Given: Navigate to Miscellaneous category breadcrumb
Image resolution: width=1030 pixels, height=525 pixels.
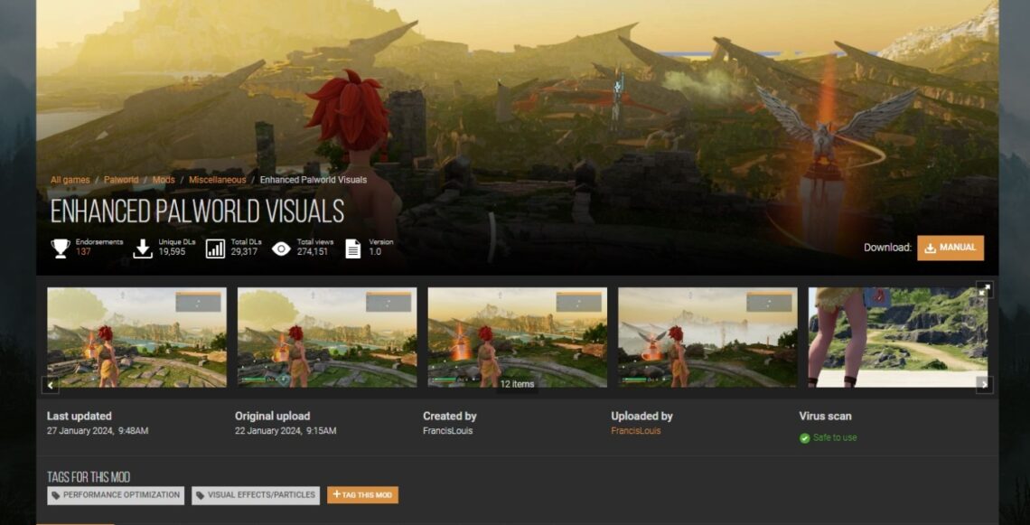Looking at the screenshot, I should pos(217,180).
